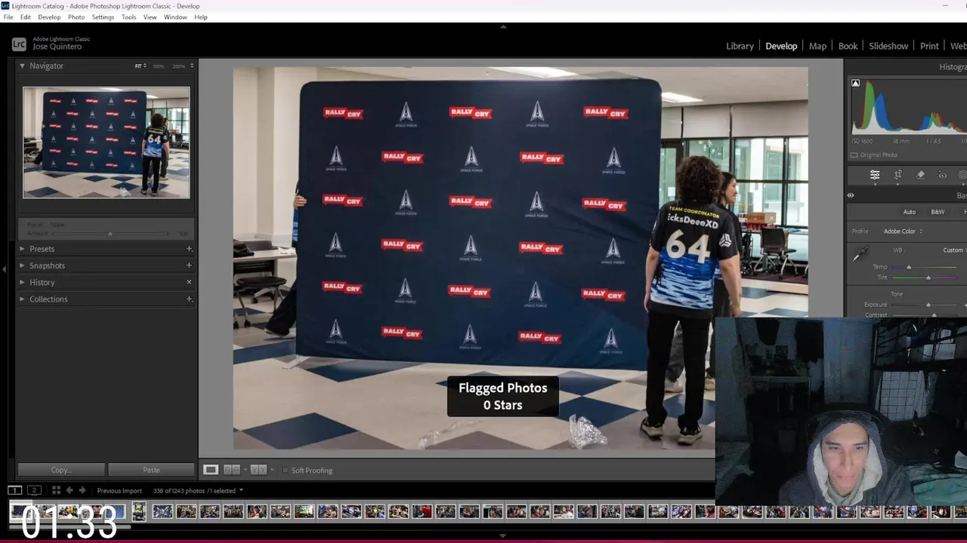Add a new preset with plus icon

[189, 249]
